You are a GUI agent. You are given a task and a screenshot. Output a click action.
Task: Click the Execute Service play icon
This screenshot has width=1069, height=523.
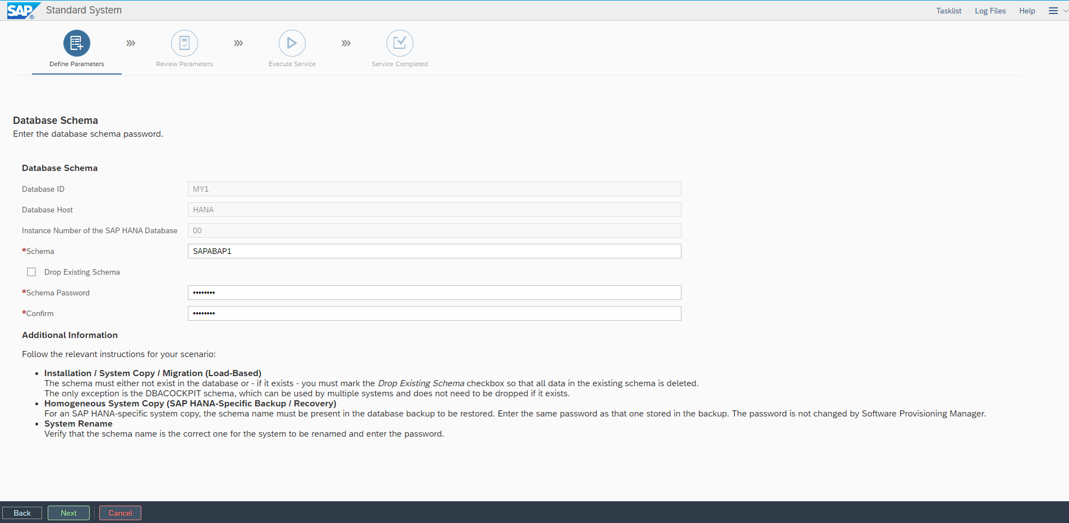pyautogui.click(x=292, y=43)
